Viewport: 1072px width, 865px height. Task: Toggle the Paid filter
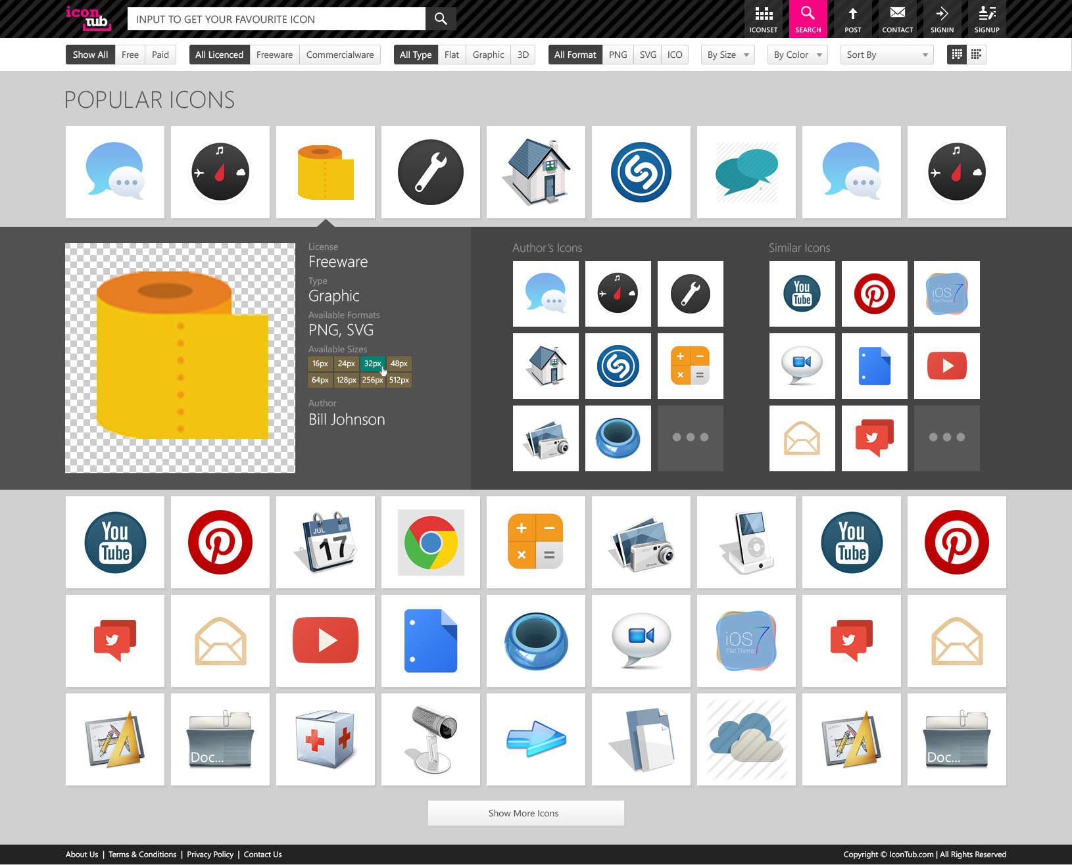click(x=160, y=55)
